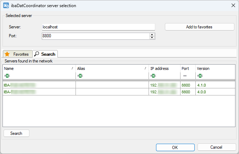Select the server row with version 4.0.0

(119, 92)
